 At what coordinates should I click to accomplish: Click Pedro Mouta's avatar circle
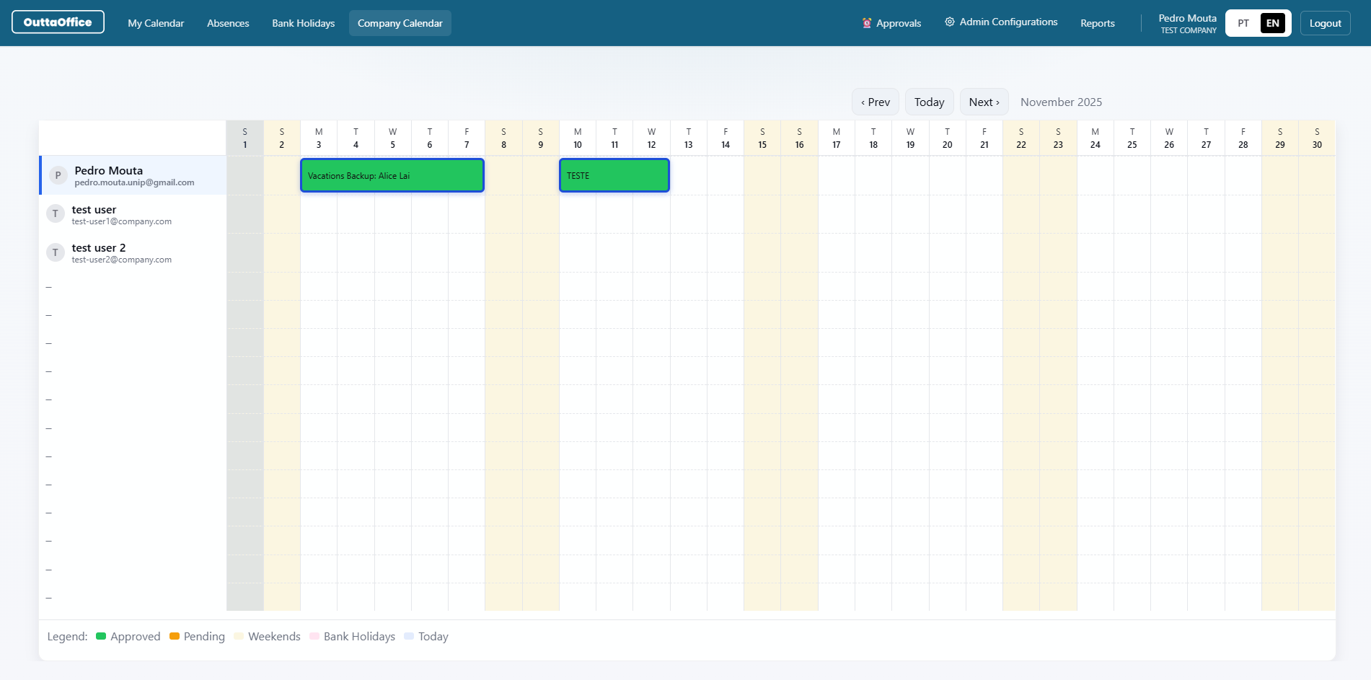(x=58, y=175)
